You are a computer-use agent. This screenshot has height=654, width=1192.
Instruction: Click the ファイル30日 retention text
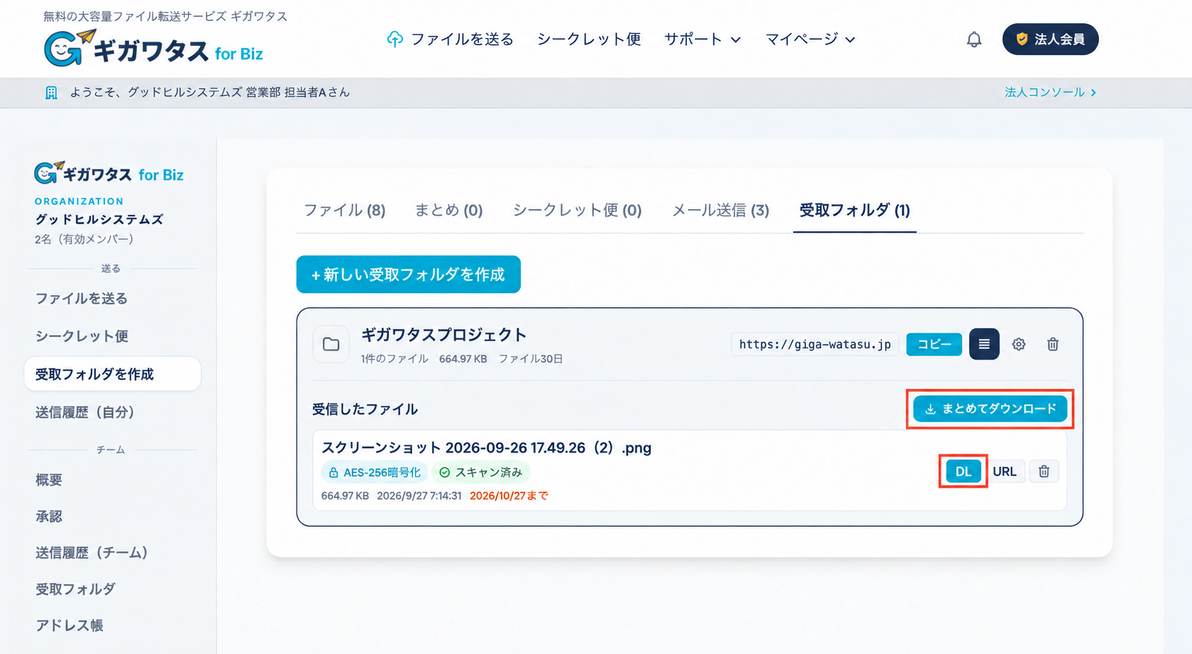pos(531,359)
